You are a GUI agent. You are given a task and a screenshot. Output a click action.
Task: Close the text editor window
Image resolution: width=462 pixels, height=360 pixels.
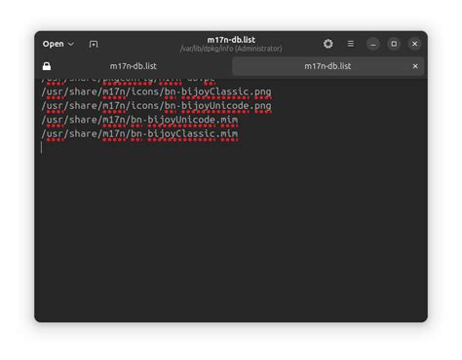(x=414, y=44)
